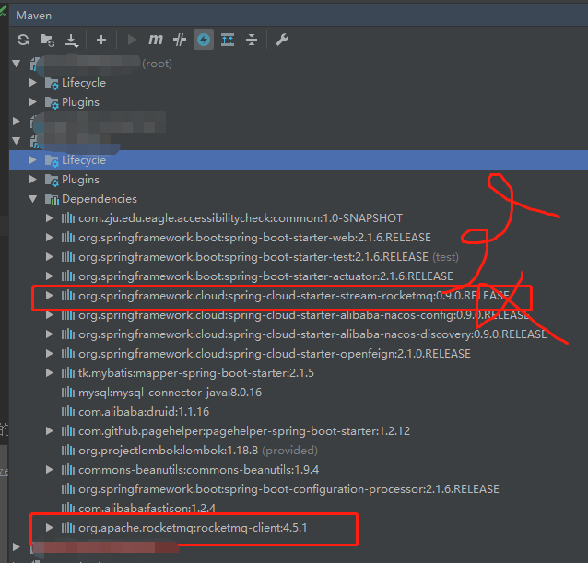Expand spring-cloud-starter-stream-rocketmq dependency arrow
Image resolution: width=588 pixels, height=563 pixels.
(x=49, y=296)
